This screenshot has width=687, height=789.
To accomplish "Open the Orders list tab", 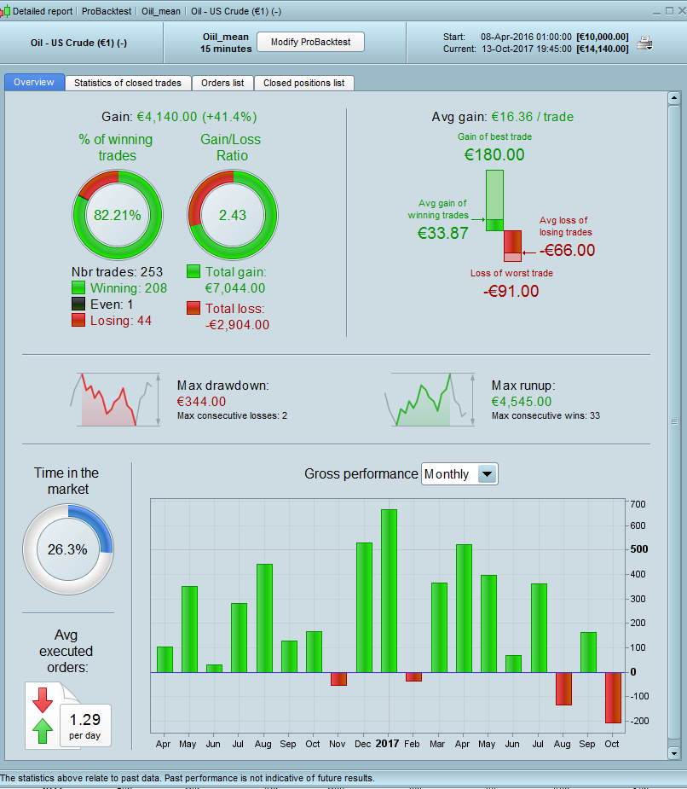I will [x=222, y=83].
